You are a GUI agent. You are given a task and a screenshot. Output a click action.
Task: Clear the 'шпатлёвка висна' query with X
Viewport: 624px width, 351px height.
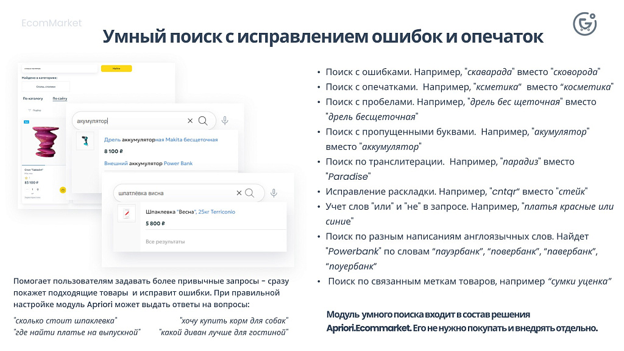(x=239, y=193)
